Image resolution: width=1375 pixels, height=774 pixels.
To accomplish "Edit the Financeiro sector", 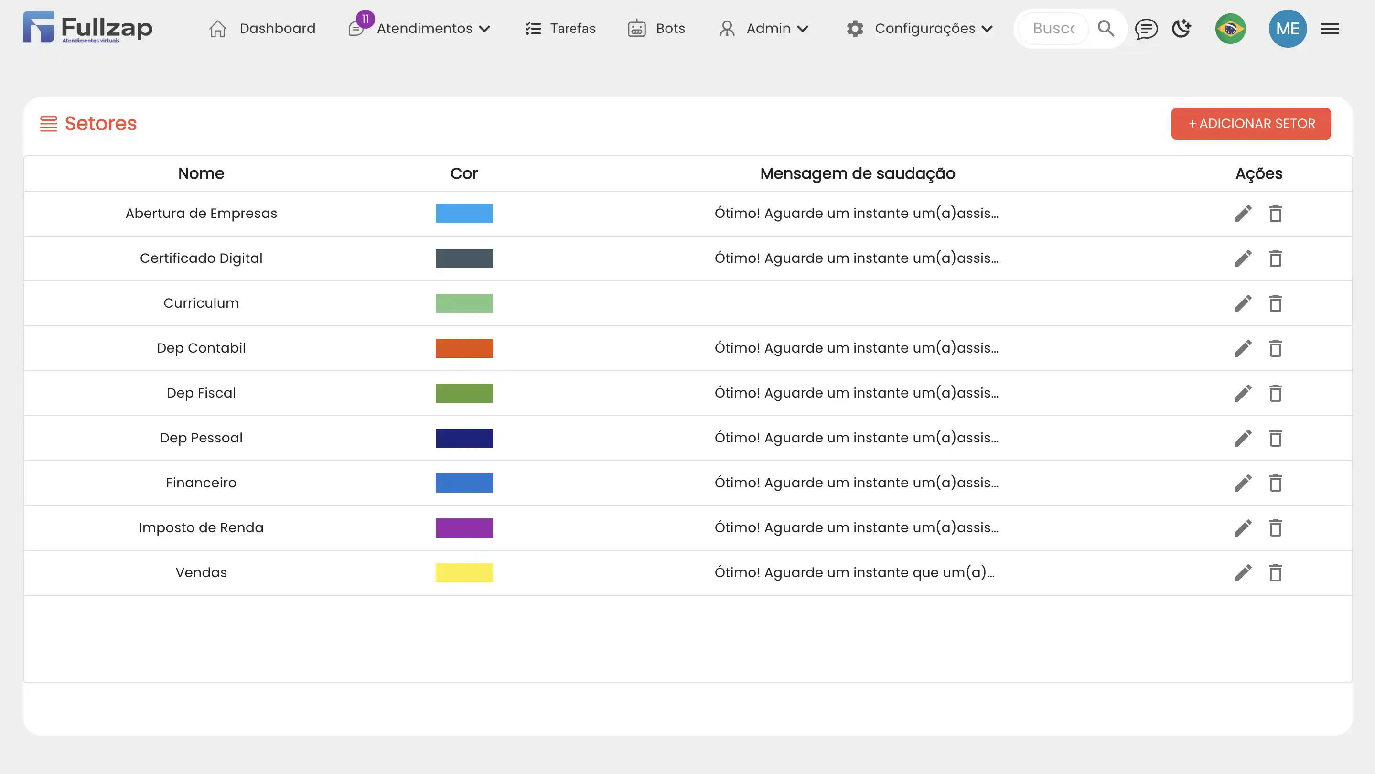I will coord(1243,483).
